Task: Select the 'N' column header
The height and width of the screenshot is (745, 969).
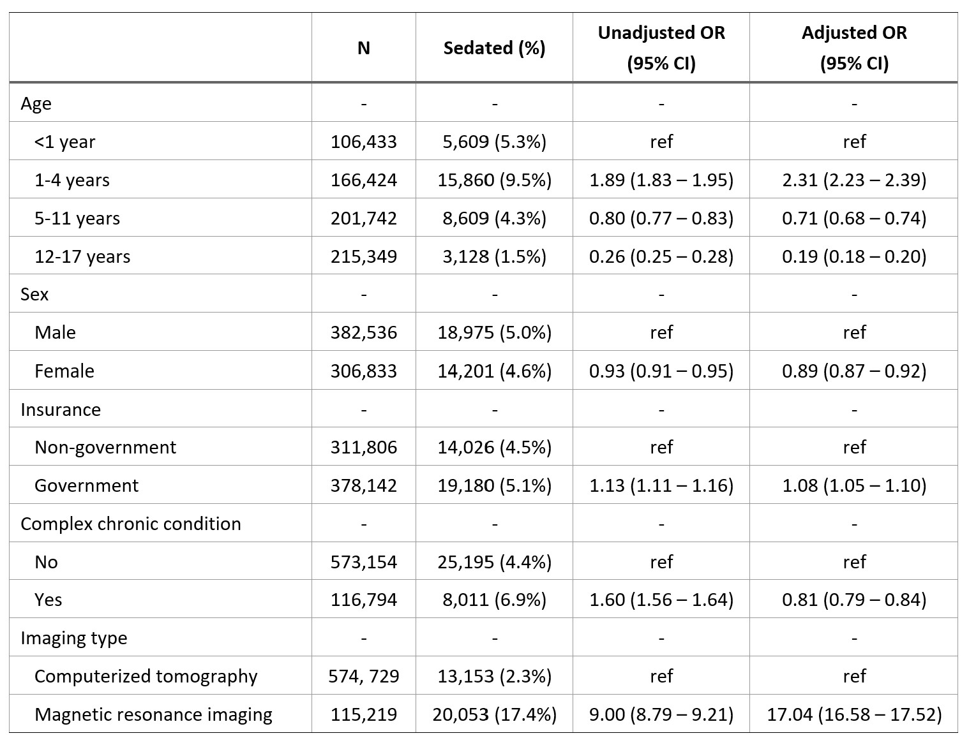Action: coord(364,48)
